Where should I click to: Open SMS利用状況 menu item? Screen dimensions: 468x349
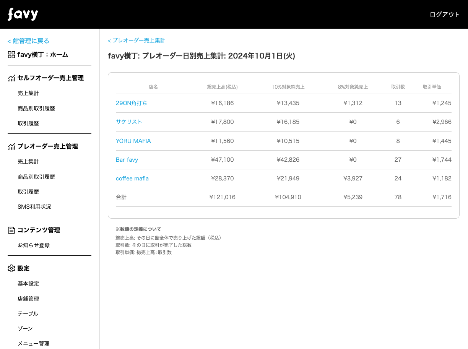pyautogui.click(x=34, y=207)
